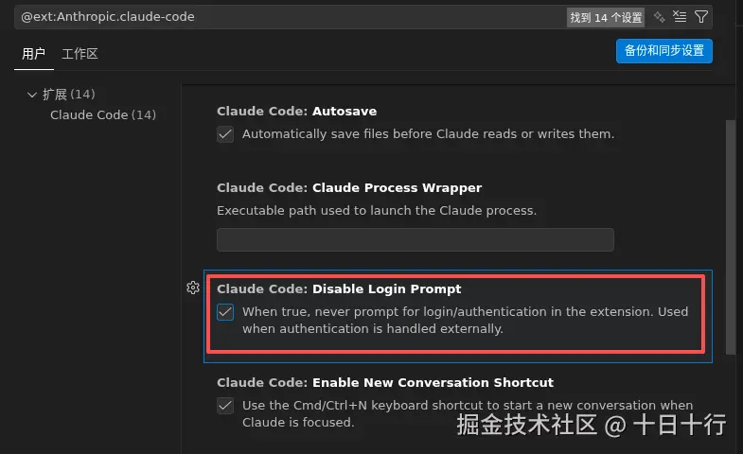Click the Disable Login Prompt setting title
The image size is (743, 454).
click(x=339, y=288)
